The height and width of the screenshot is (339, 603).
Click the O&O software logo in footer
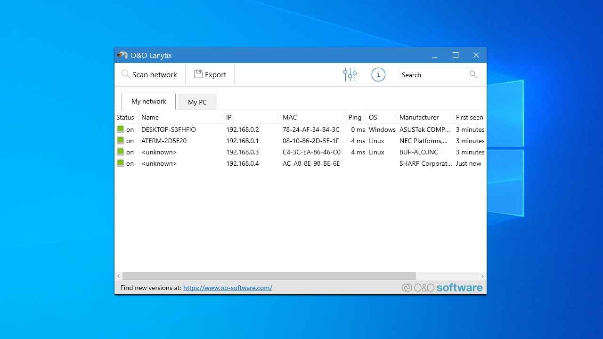[442, 288]
